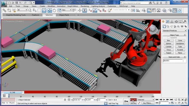Click the Bind to Space Warp icon
Viewport: 189px width, 106px height.
[x=14, y=11]
